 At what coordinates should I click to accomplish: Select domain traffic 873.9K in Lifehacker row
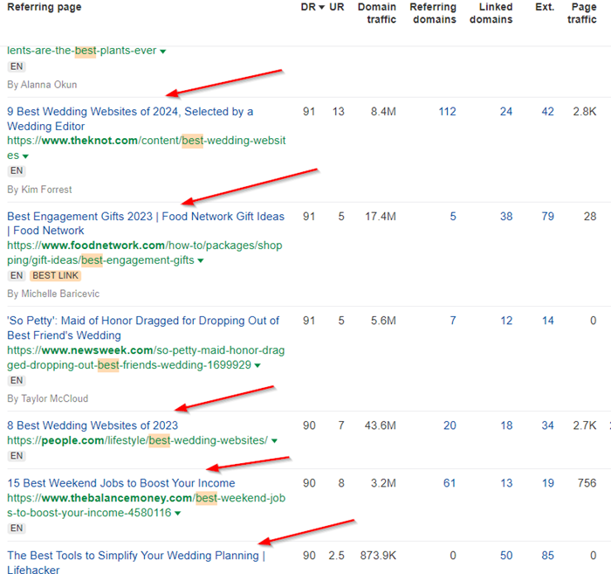tap(378, 556)
